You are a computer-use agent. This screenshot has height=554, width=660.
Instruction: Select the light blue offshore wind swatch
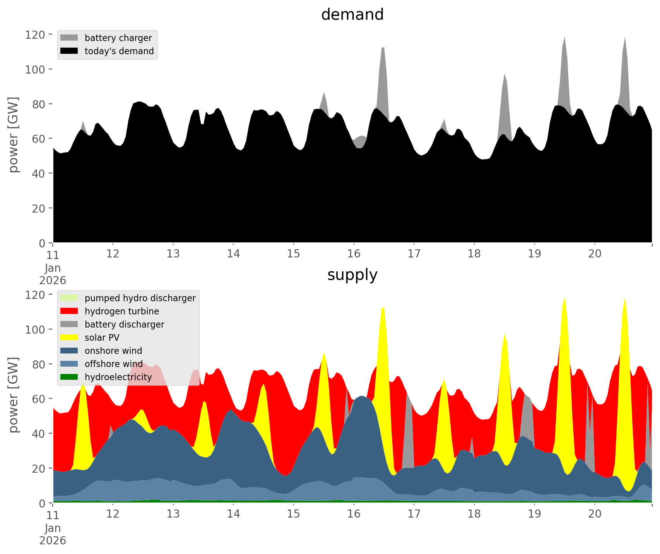coord(69,364)
